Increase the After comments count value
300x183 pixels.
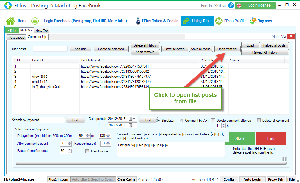coord(70,142)
